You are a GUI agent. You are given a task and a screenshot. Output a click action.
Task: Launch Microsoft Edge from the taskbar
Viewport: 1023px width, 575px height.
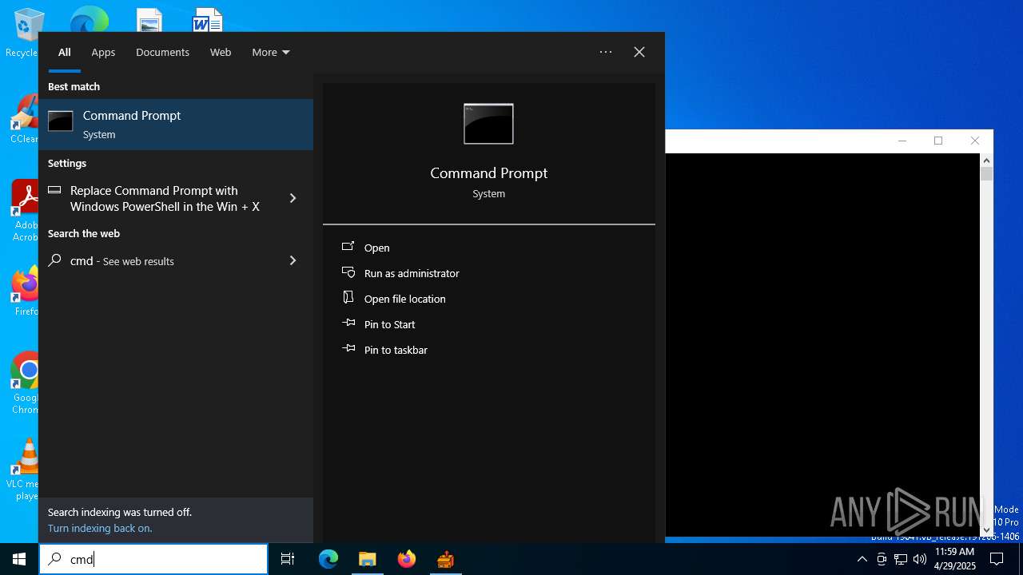click(x=328, y=559)
